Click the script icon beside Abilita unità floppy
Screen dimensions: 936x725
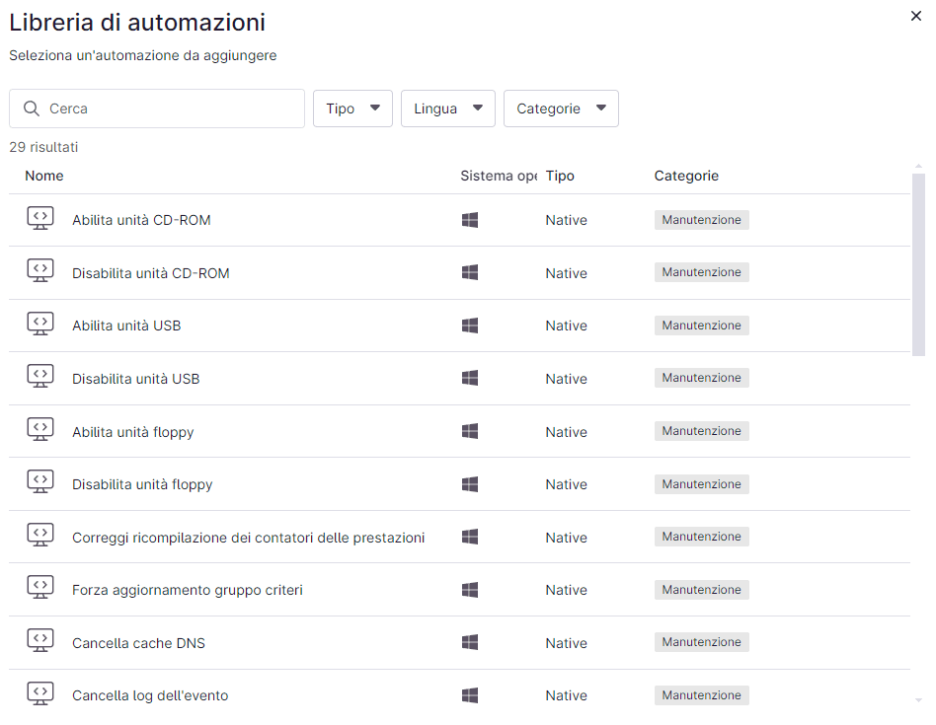point(39,431)
